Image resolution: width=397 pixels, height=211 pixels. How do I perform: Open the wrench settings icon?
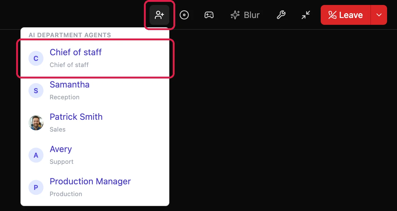click(281, 15)
